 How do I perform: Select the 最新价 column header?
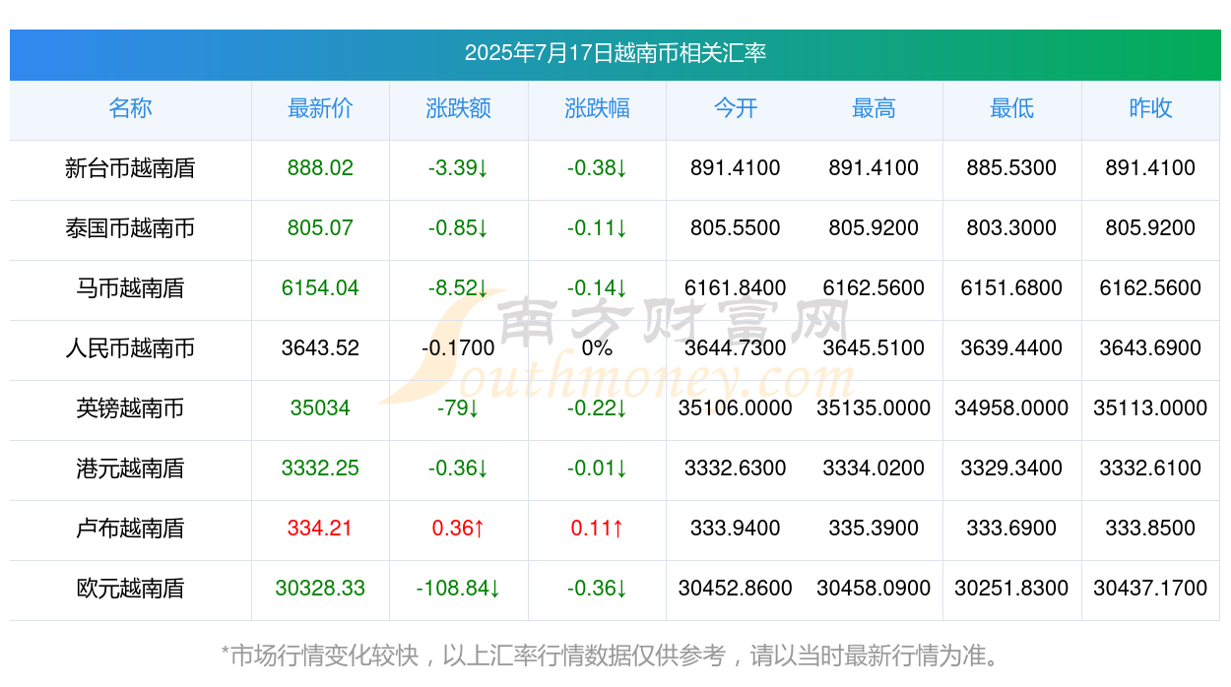320,108
